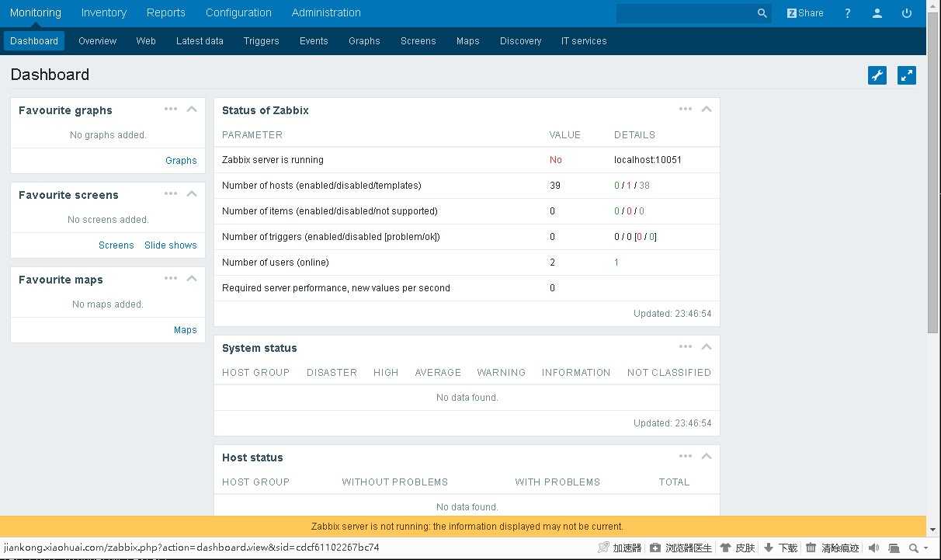Viewport: 941px width, 560px height.
Task: Go to the Overview submenu tab
Action: (x=97, y=41)
